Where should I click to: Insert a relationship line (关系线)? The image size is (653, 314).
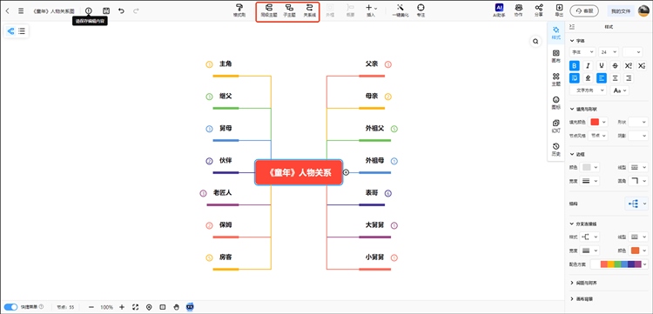[x=308, y=10]
